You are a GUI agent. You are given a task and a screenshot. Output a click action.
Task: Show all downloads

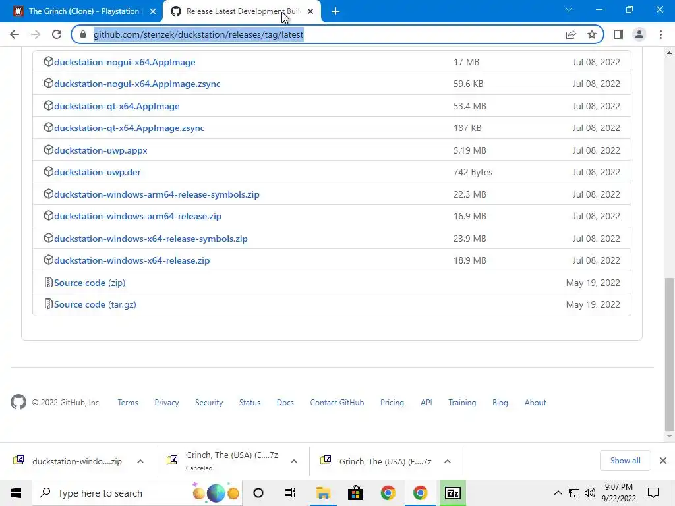point(625,461)
